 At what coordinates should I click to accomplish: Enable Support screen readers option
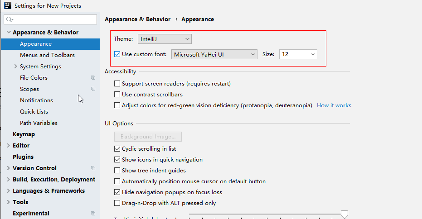(x=117, y=84)
